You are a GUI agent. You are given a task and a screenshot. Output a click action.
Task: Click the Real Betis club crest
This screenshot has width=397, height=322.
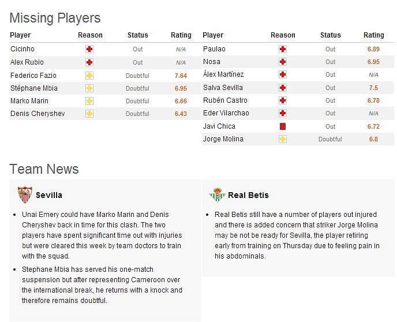tap(218, 195)
